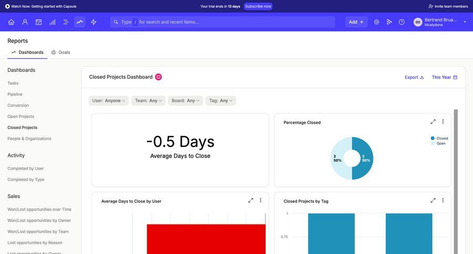The image size is (473, 254).
Task: Select Pipeline in the Dashboards sidebar
Action: (x=15, y=94)
